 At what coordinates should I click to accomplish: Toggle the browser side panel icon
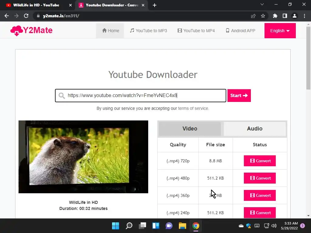285,16
